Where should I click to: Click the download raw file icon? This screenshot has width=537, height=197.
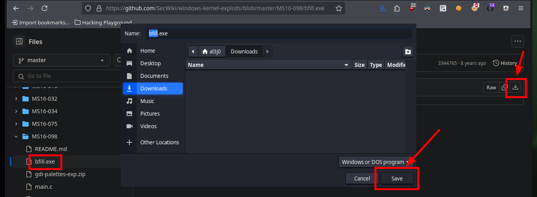pyautogui.click(x=516, y=87)
